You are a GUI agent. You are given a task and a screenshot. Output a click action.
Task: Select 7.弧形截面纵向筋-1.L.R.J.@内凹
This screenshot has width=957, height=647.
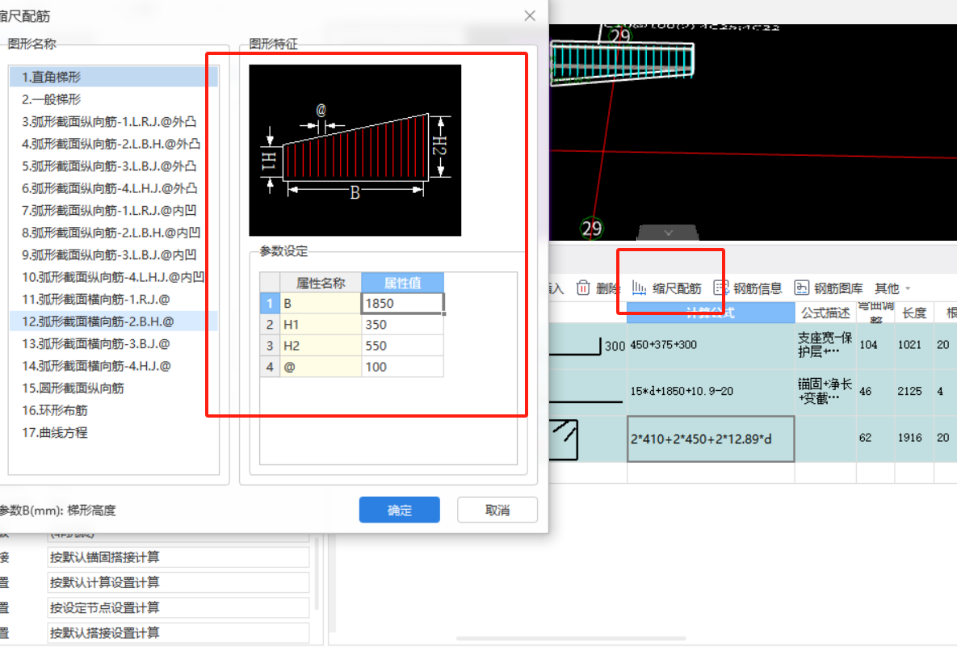[x=114, y=210]
